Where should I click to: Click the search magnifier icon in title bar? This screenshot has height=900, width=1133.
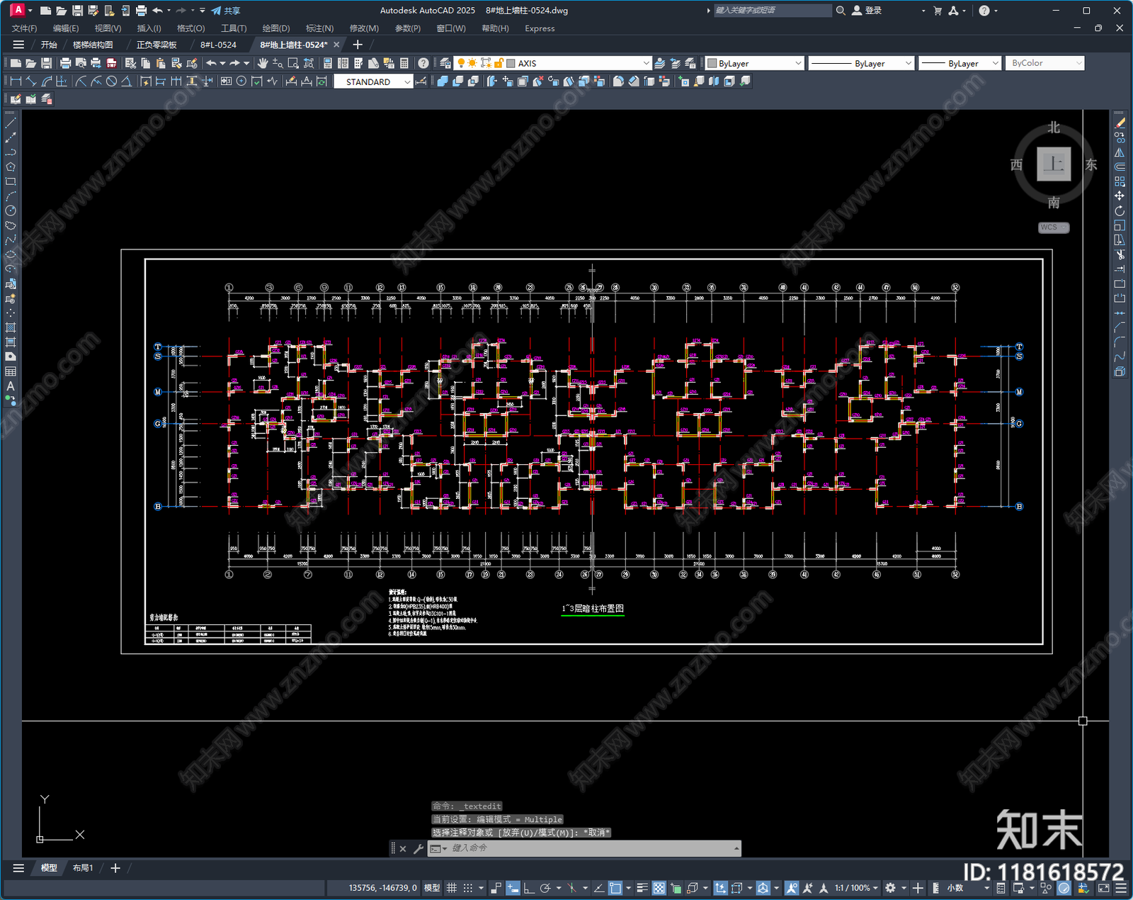[x=841, y=11]
